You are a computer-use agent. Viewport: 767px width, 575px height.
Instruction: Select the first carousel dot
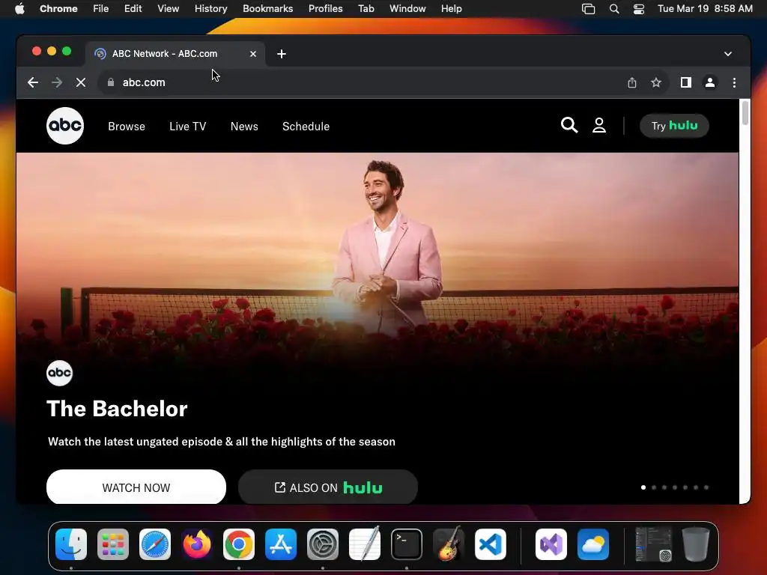[x=643, y=487]
